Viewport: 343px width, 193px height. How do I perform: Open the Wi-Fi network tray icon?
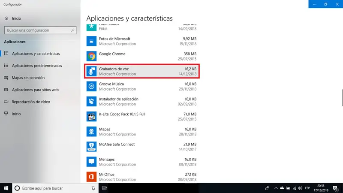click(x=295, y=188)
